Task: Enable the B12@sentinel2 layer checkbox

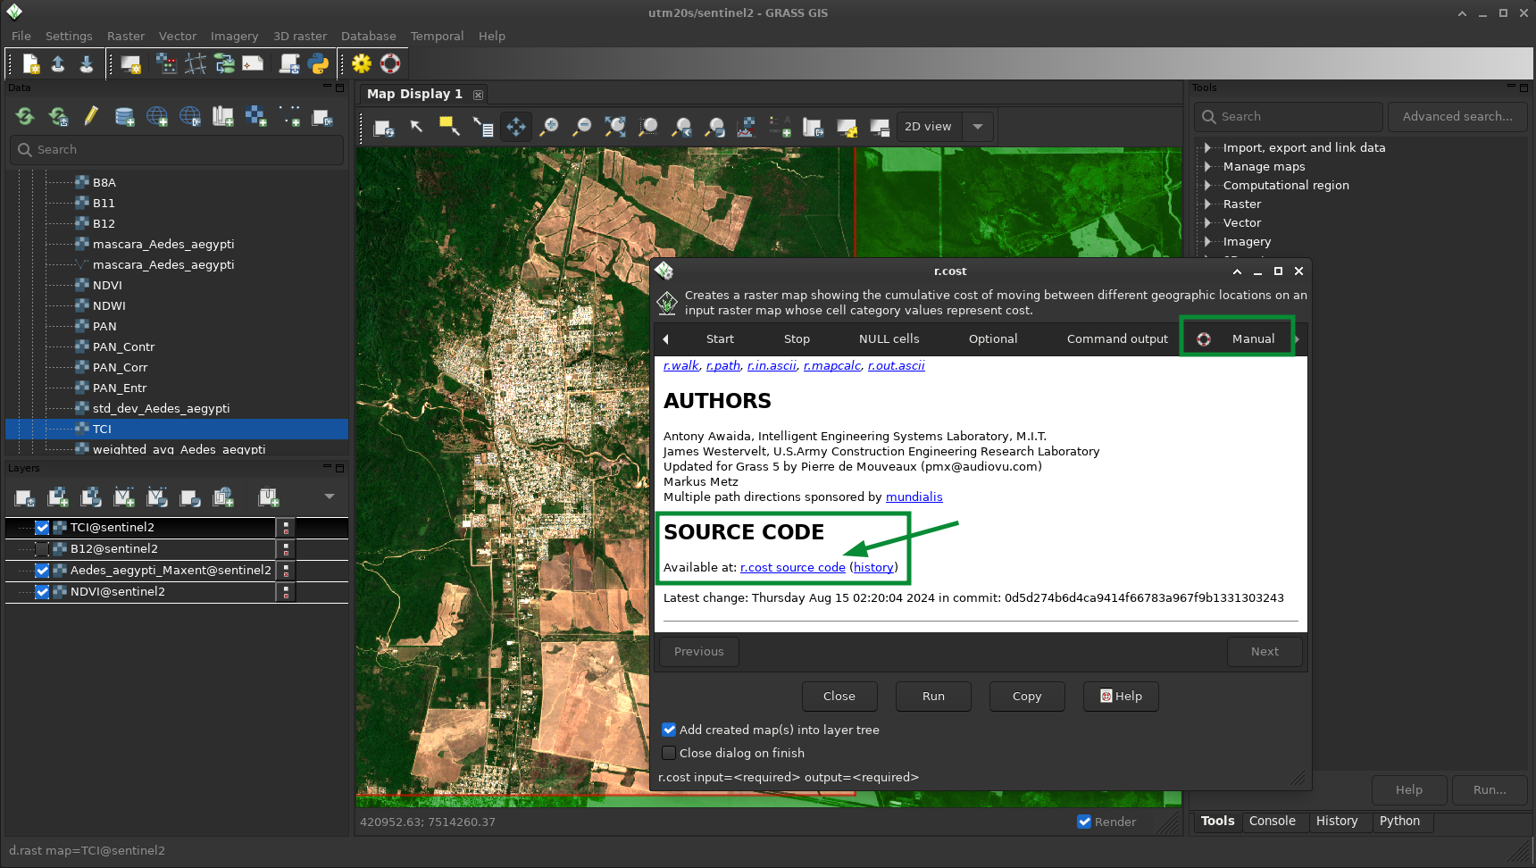Action: [x=42, y=549]
